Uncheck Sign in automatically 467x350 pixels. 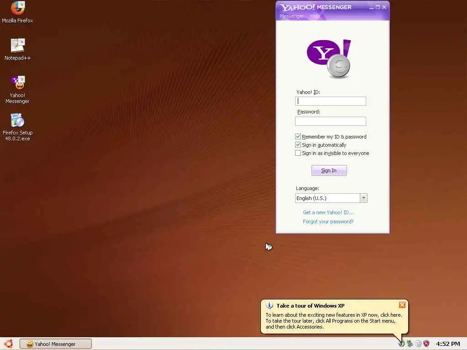click(x=298, y=145)
